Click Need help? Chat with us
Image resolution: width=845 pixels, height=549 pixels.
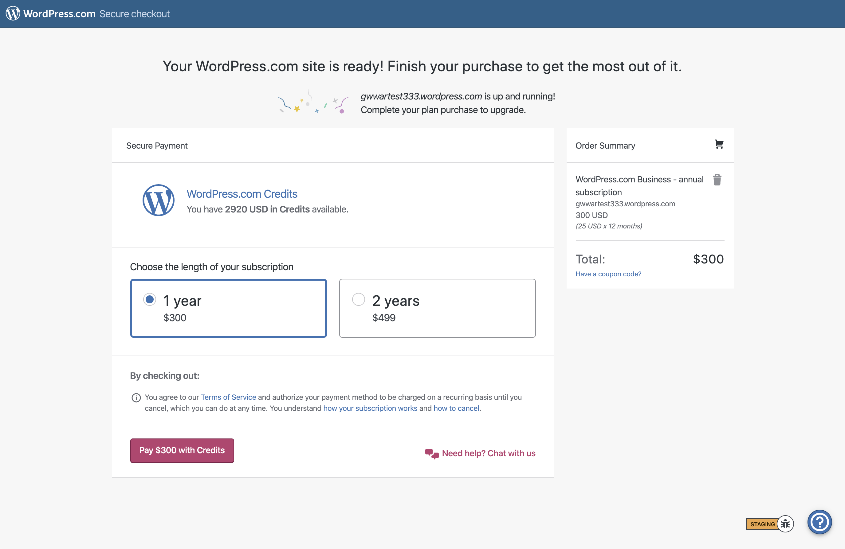coord(489,454)
